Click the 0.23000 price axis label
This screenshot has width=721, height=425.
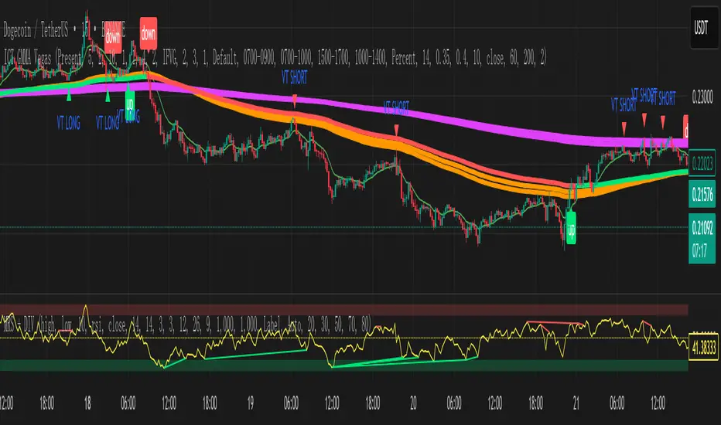tap(702, 97)
